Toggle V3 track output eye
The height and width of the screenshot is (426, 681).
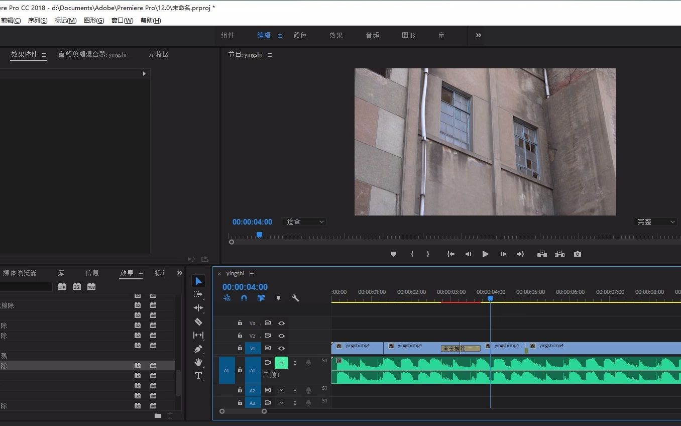pos(282,324)
